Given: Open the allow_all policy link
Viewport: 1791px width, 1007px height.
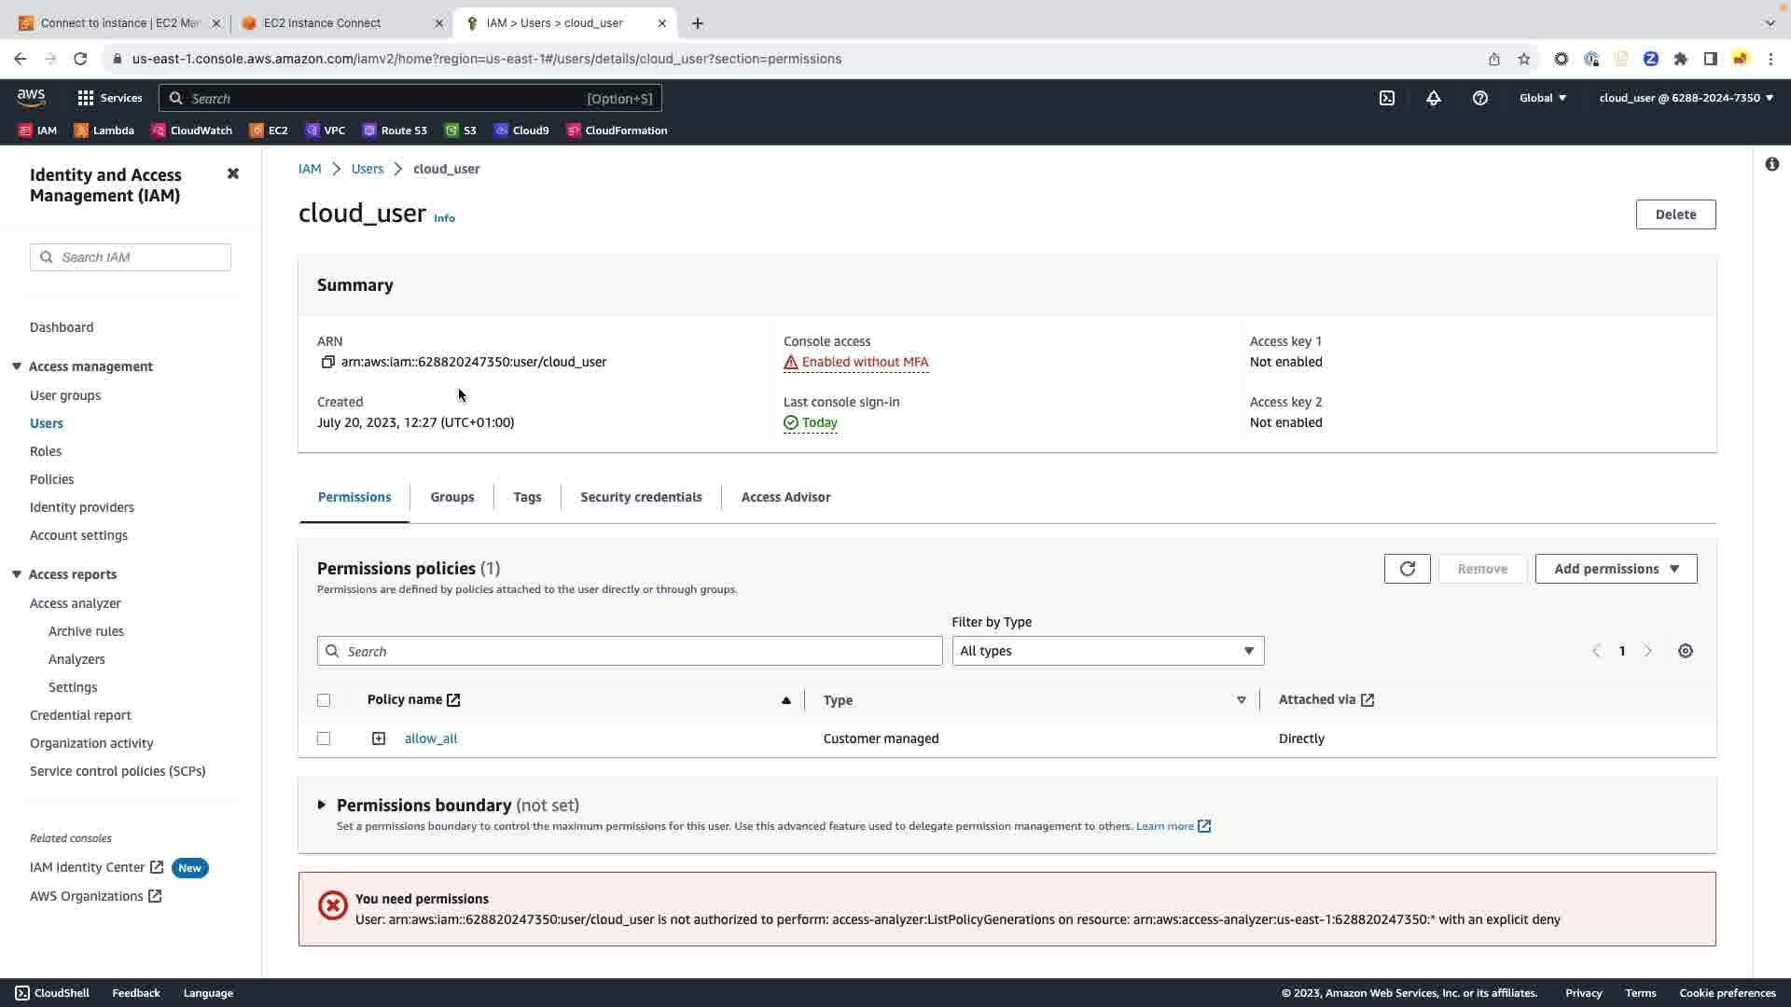Looking at the screenshot, I should click(431, 738).
